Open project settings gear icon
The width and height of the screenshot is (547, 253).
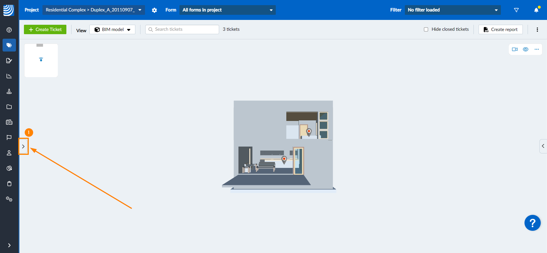coord(154,10)
